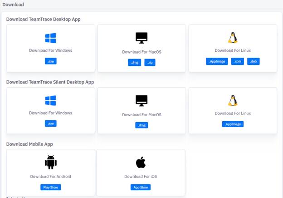Click the Linux penguin icon in Desktop App section
Screen dimensions: 283x198
click(x=233, y=38)
